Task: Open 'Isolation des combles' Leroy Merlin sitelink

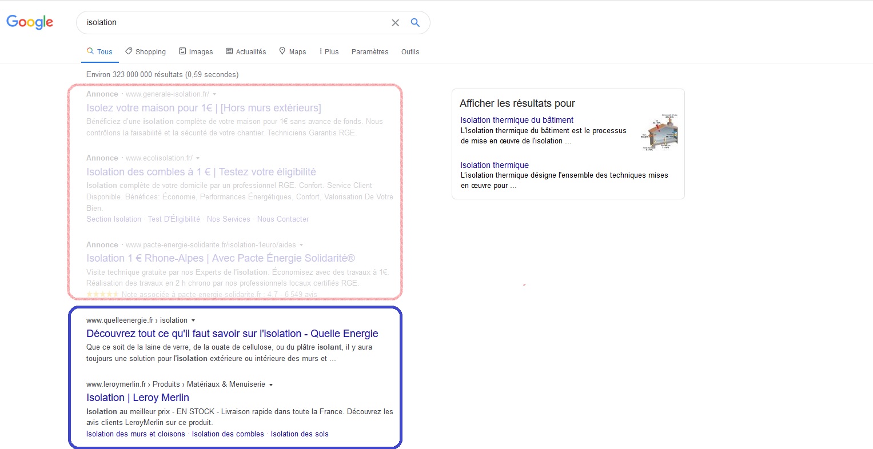Action: (x=228, y=434)
